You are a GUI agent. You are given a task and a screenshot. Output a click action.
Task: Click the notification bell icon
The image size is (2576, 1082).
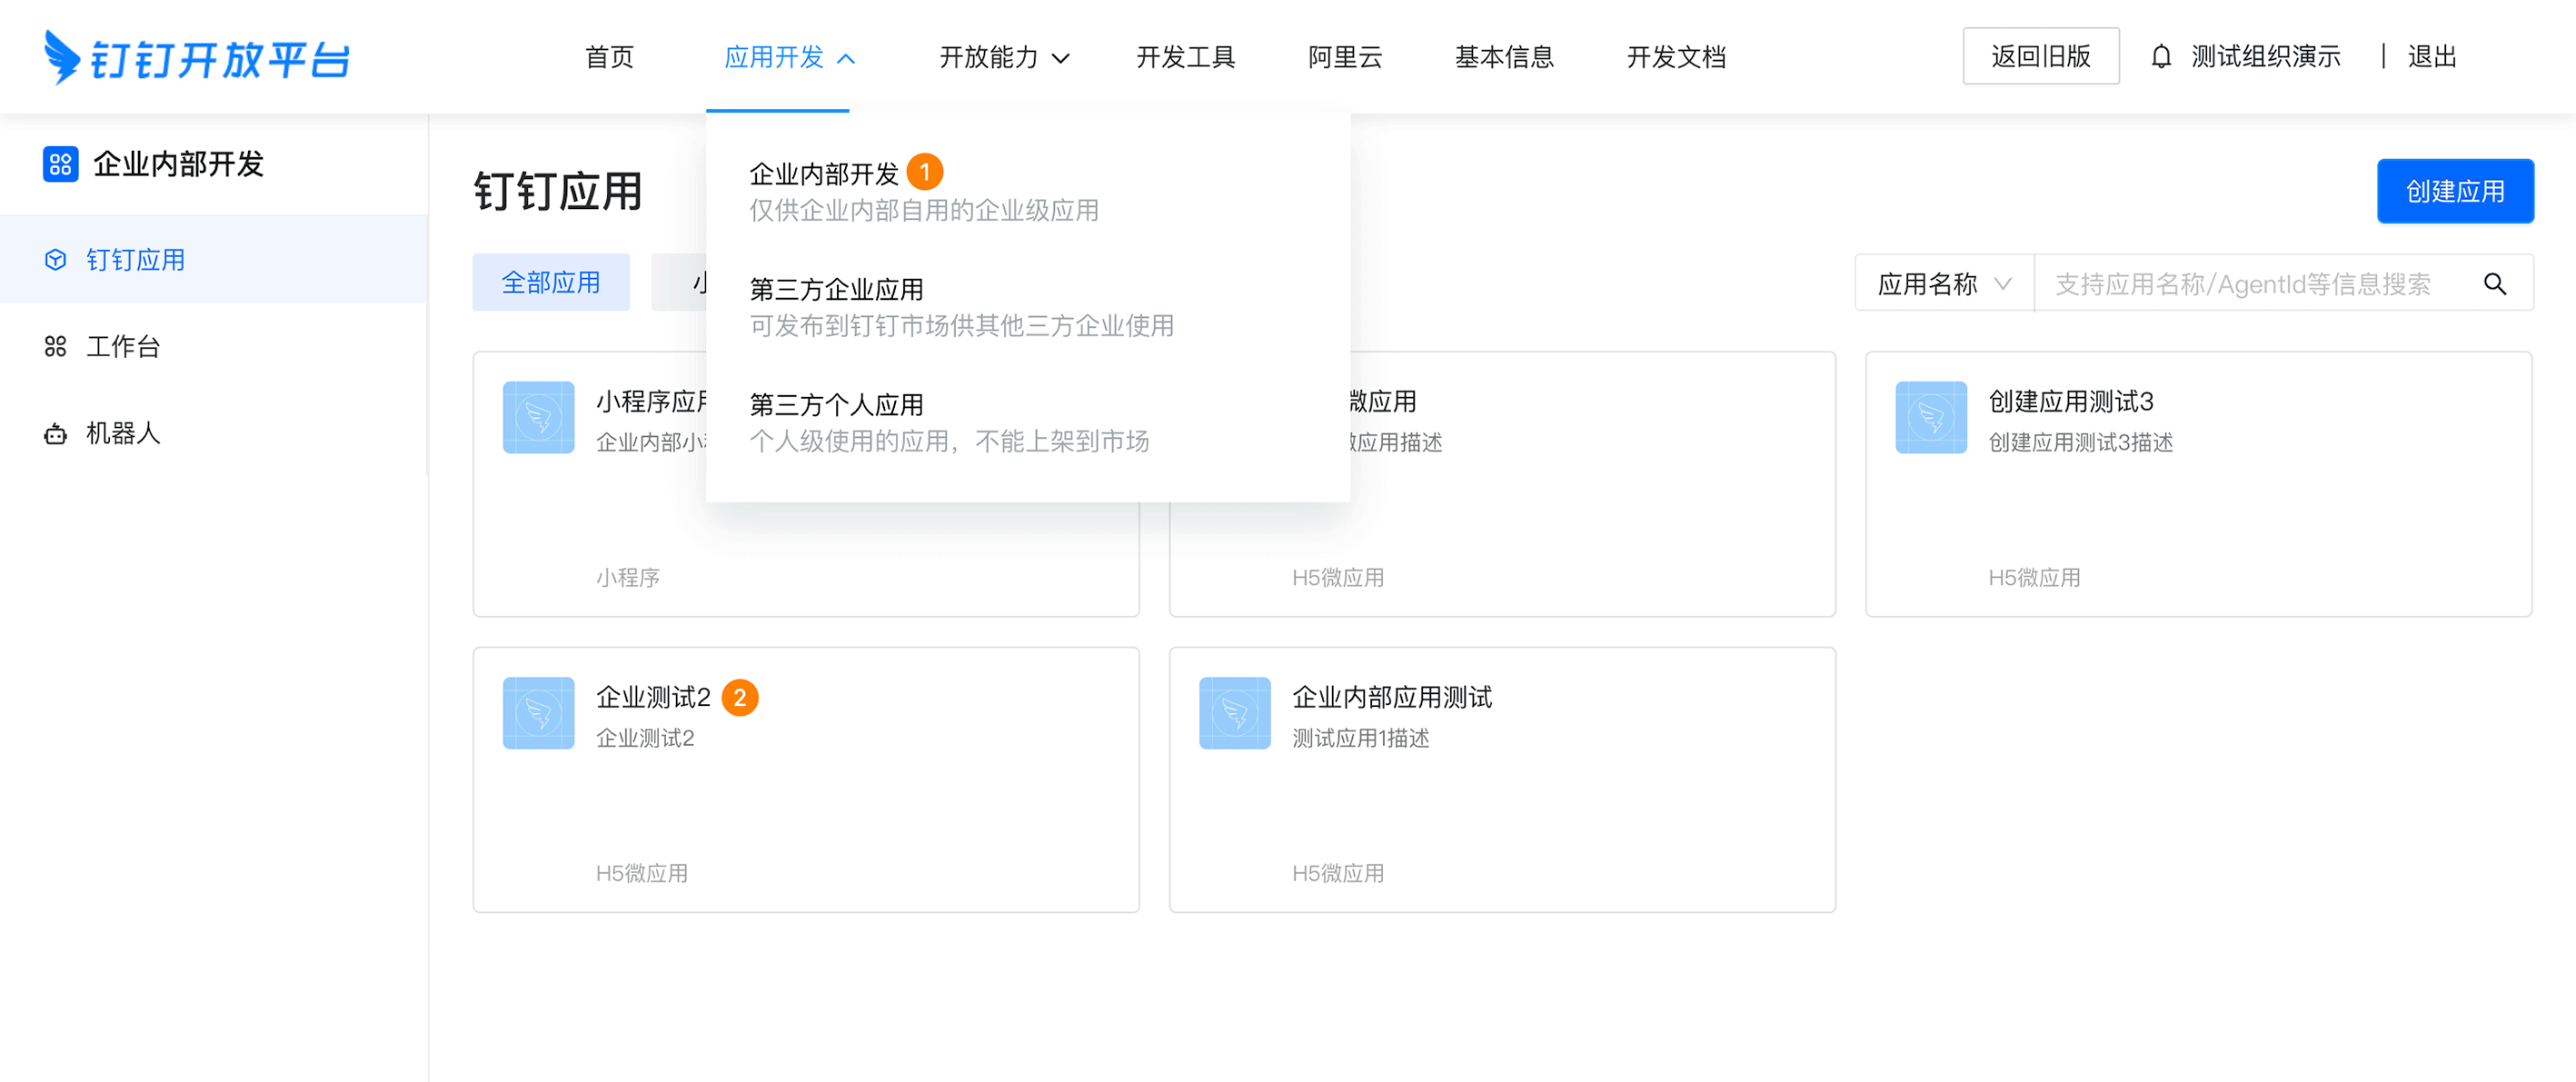point(2161,57)
